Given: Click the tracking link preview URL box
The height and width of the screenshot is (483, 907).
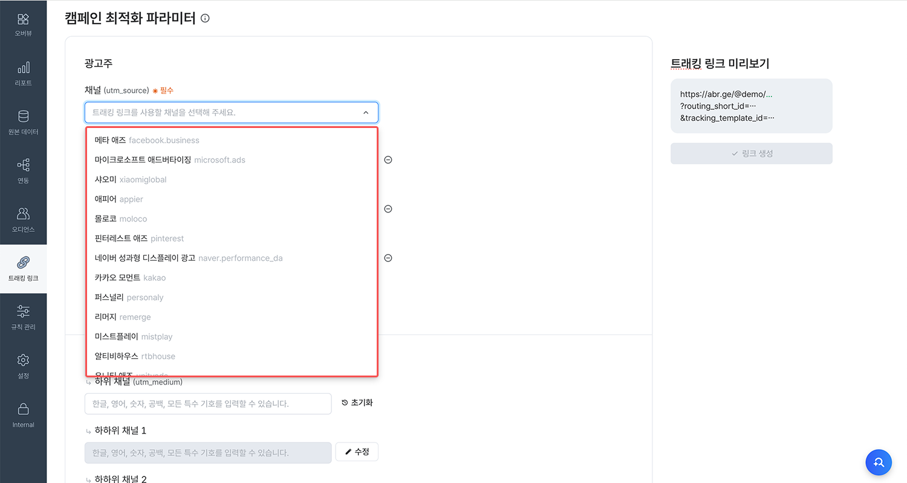Looking at the screenshot, I should click(x=752, y=106).
